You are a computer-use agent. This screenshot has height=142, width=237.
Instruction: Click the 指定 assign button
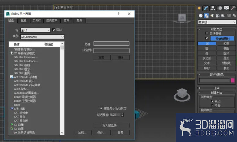tap(102, 58)
